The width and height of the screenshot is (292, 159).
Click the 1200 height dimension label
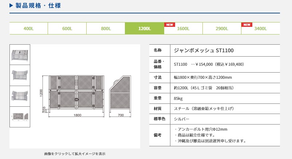click(41, 93)
